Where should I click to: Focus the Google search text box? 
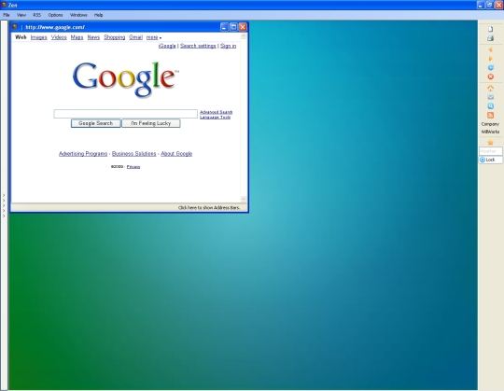click(x=126, y=114)
